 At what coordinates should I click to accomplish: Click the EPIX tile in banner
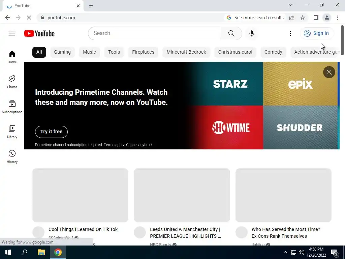[300, 84]
